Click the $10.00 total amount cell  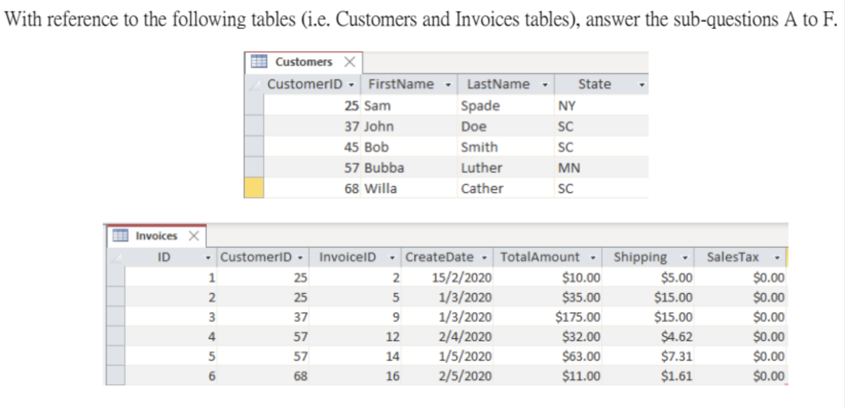[x=547, y=277]
